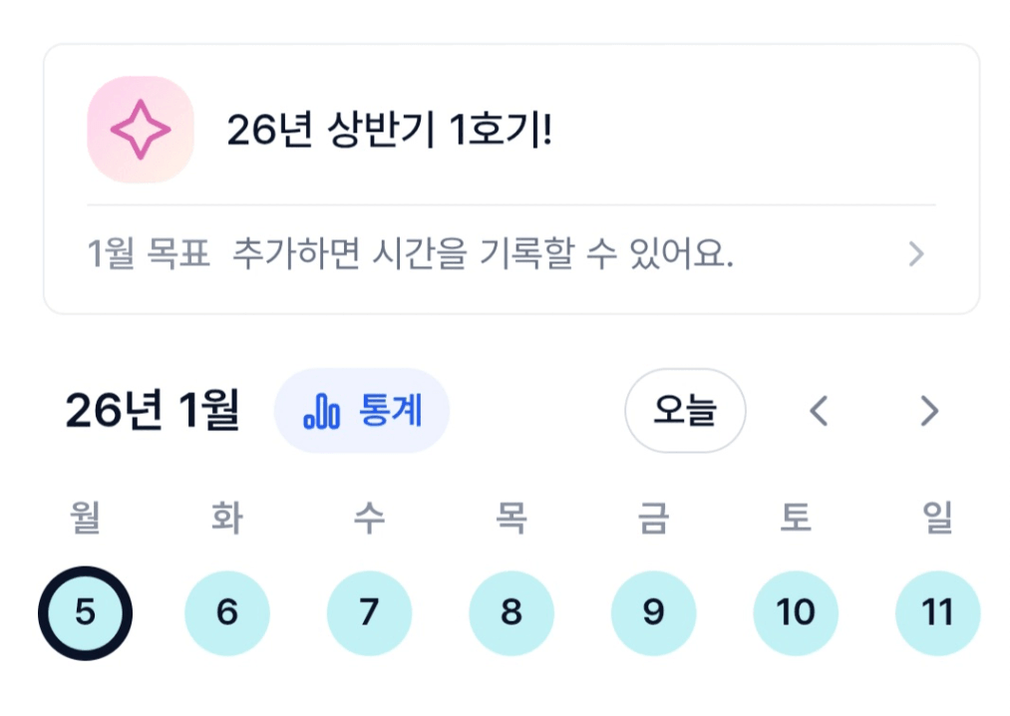Screen dimensions: 1010x716
Task: Click the 수 weekday label
Action: (x=369, y=519)
